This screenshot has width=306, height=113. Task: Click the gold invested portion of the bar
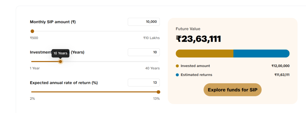(204, 53)
